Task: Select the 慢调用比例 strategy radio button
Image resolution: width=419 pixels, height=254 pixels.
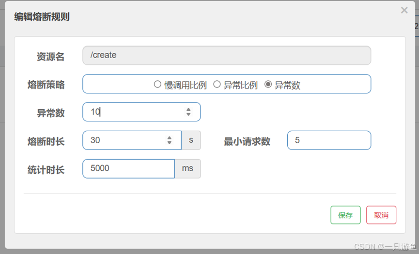Action: (157, 84)
